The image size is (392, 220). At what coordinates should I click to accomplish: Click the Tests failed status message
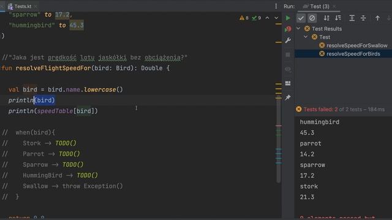pyautogui.click(x=344, y=109)
